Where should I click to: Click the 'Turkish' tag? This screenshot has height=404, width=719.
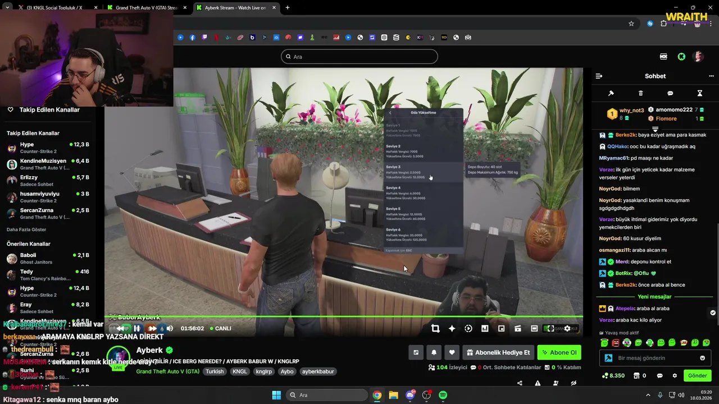pos(215,371)
